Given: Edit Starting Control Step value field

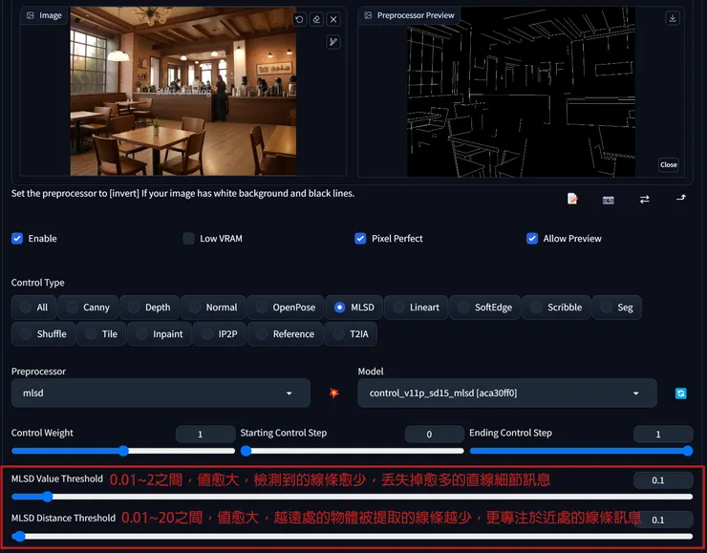Looking at the screenshot, I should [x=434, y=434].
